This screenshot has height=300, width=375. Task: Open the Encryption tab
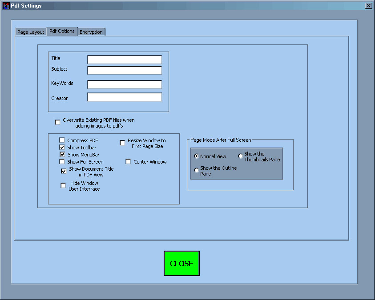[91, 32]
